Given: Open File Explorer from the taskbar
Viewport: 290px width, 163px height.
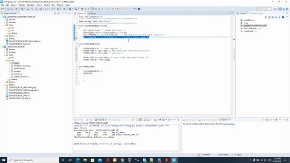Looking at the screenshot, I should tap(85, 160).
